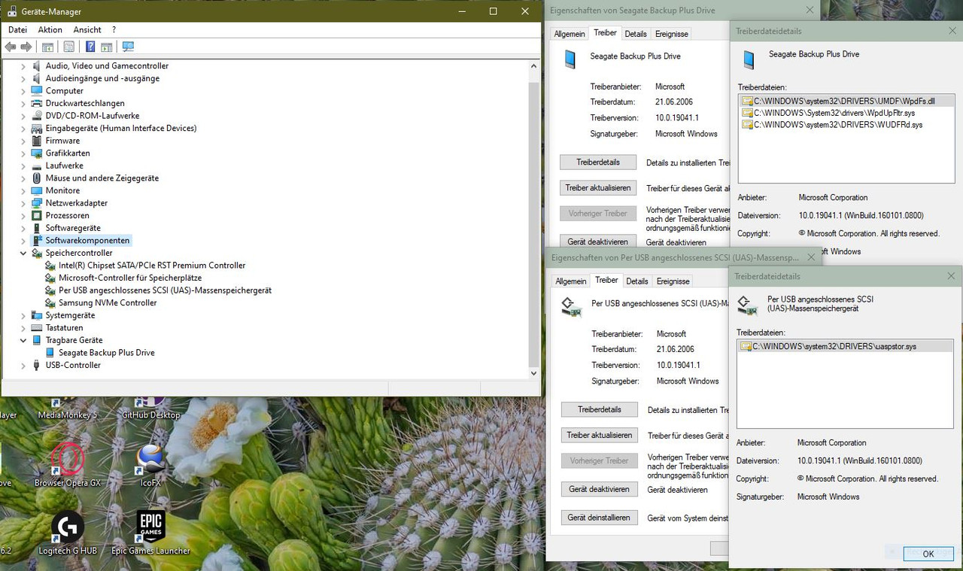Expand Audio, Video und Gamecontroller node
This screenshot has width=963, height=571.
(x=23, y=65)
